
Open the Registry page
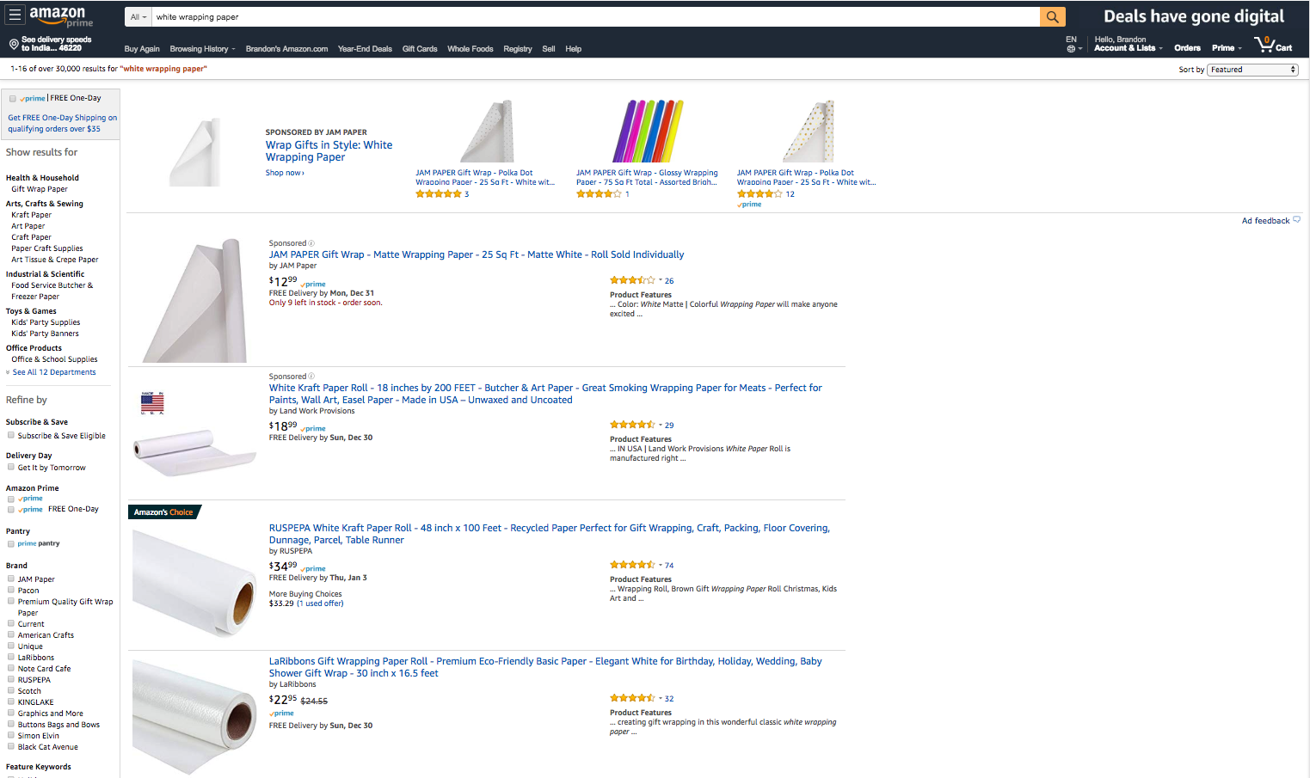tap(518, 49)
